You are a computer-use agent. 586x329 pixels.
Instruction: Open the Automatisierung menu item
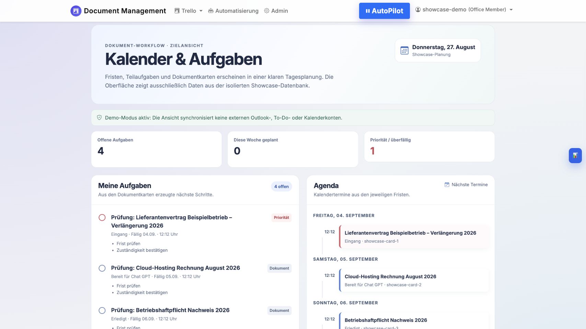click(233, 11)
